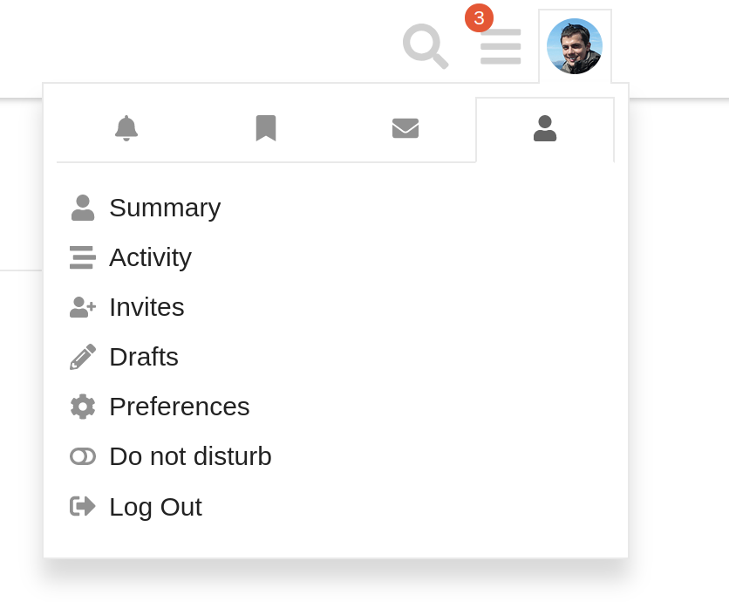Go to the Activity menu entry
The width and height of the screenshot is (729, 602).
click(x=150, y=257)
